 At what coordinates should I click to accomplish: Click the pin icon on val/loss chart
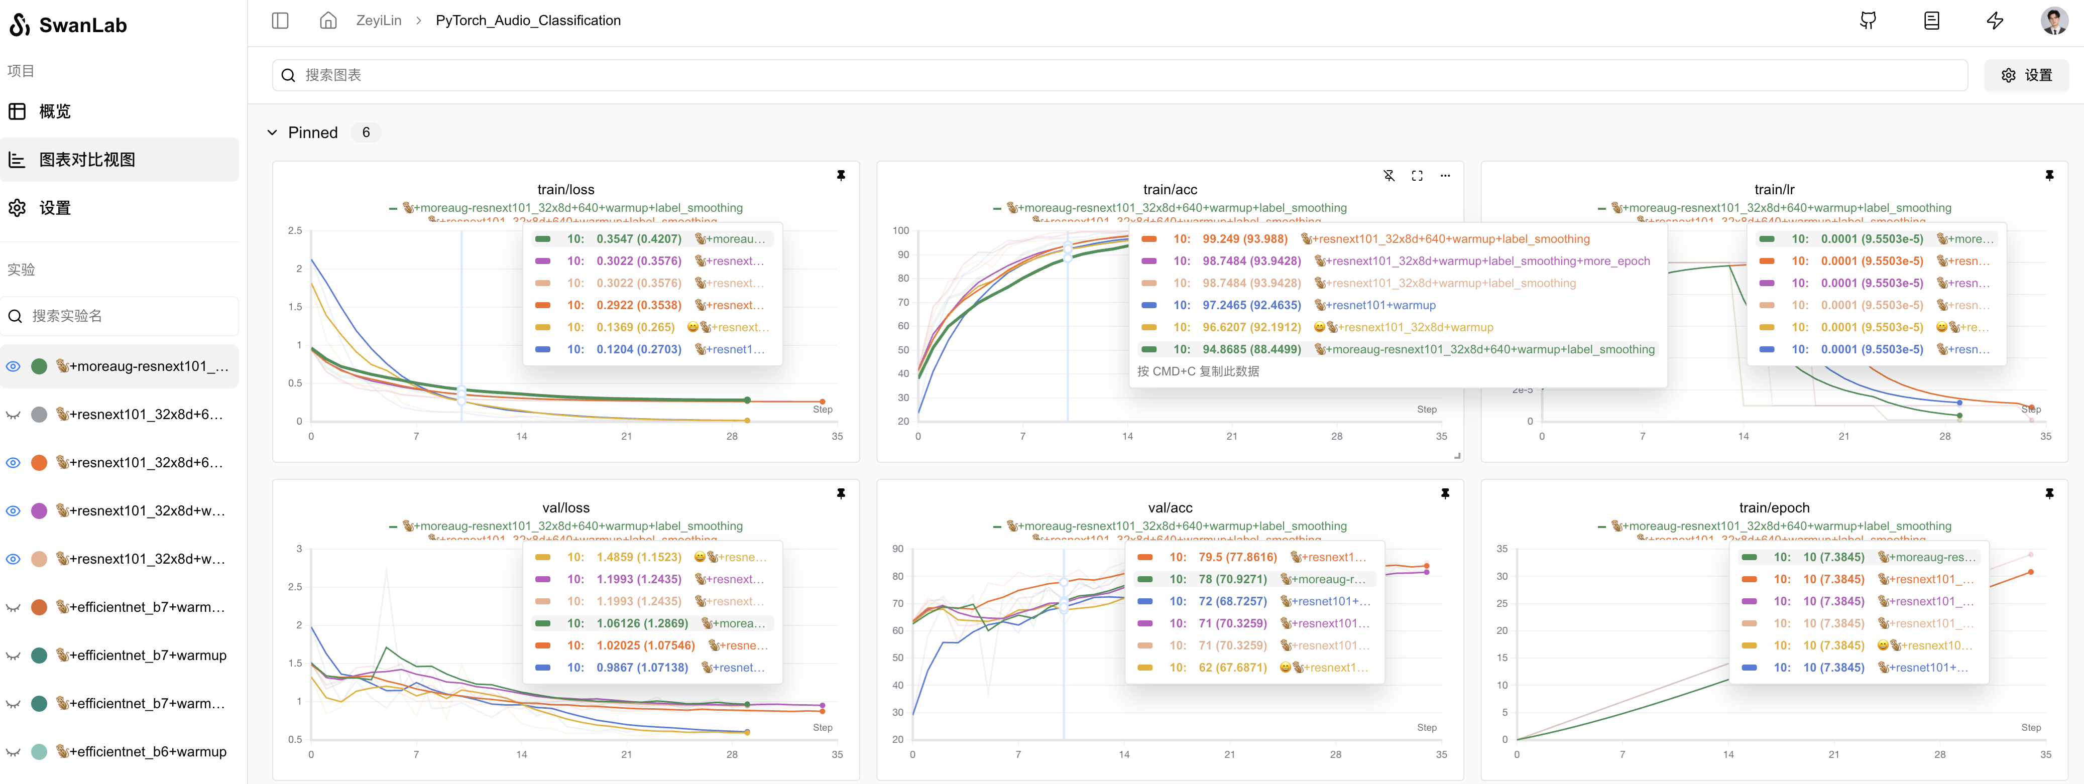[x=841, y=493]
